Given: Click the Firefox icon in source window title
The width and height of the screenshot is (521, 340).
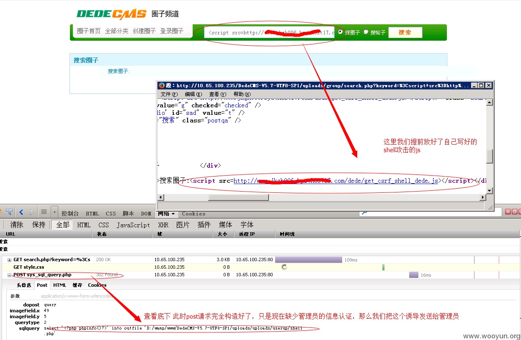Looking at the screenshot, I should (x=162, y=85).
